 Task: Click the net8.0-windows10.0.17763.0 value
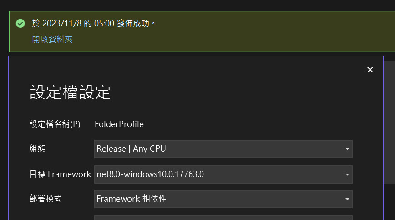pos(150,174)
